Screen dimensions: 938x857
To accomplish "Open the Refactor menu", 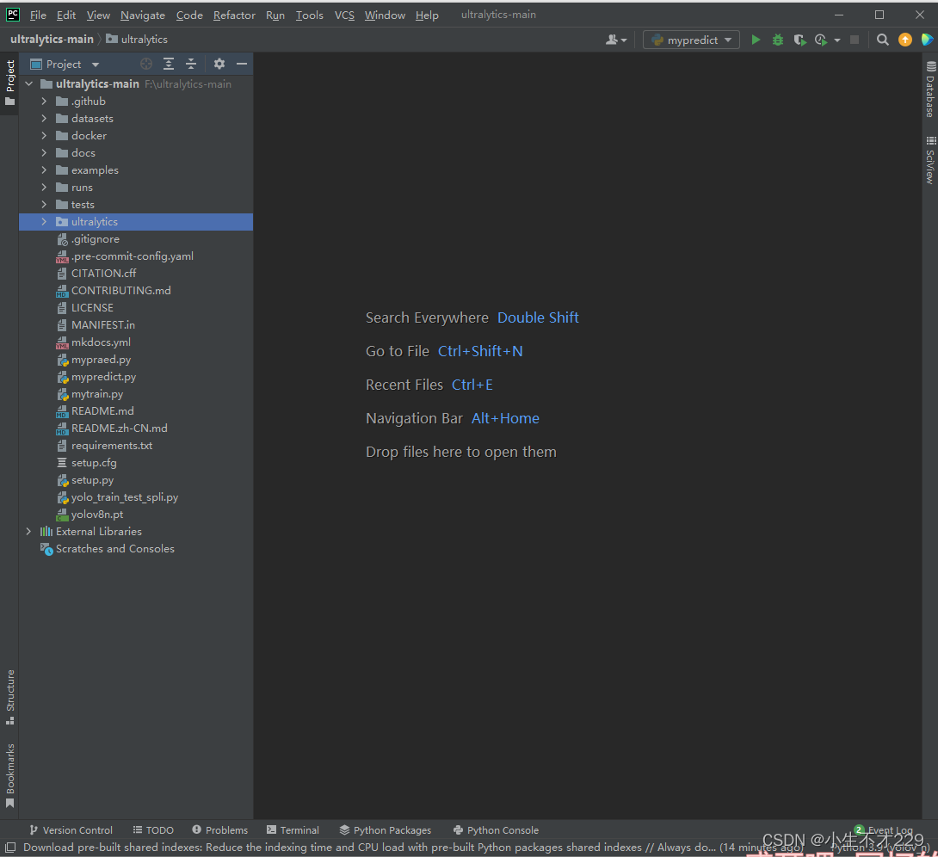I will point(234,15).
